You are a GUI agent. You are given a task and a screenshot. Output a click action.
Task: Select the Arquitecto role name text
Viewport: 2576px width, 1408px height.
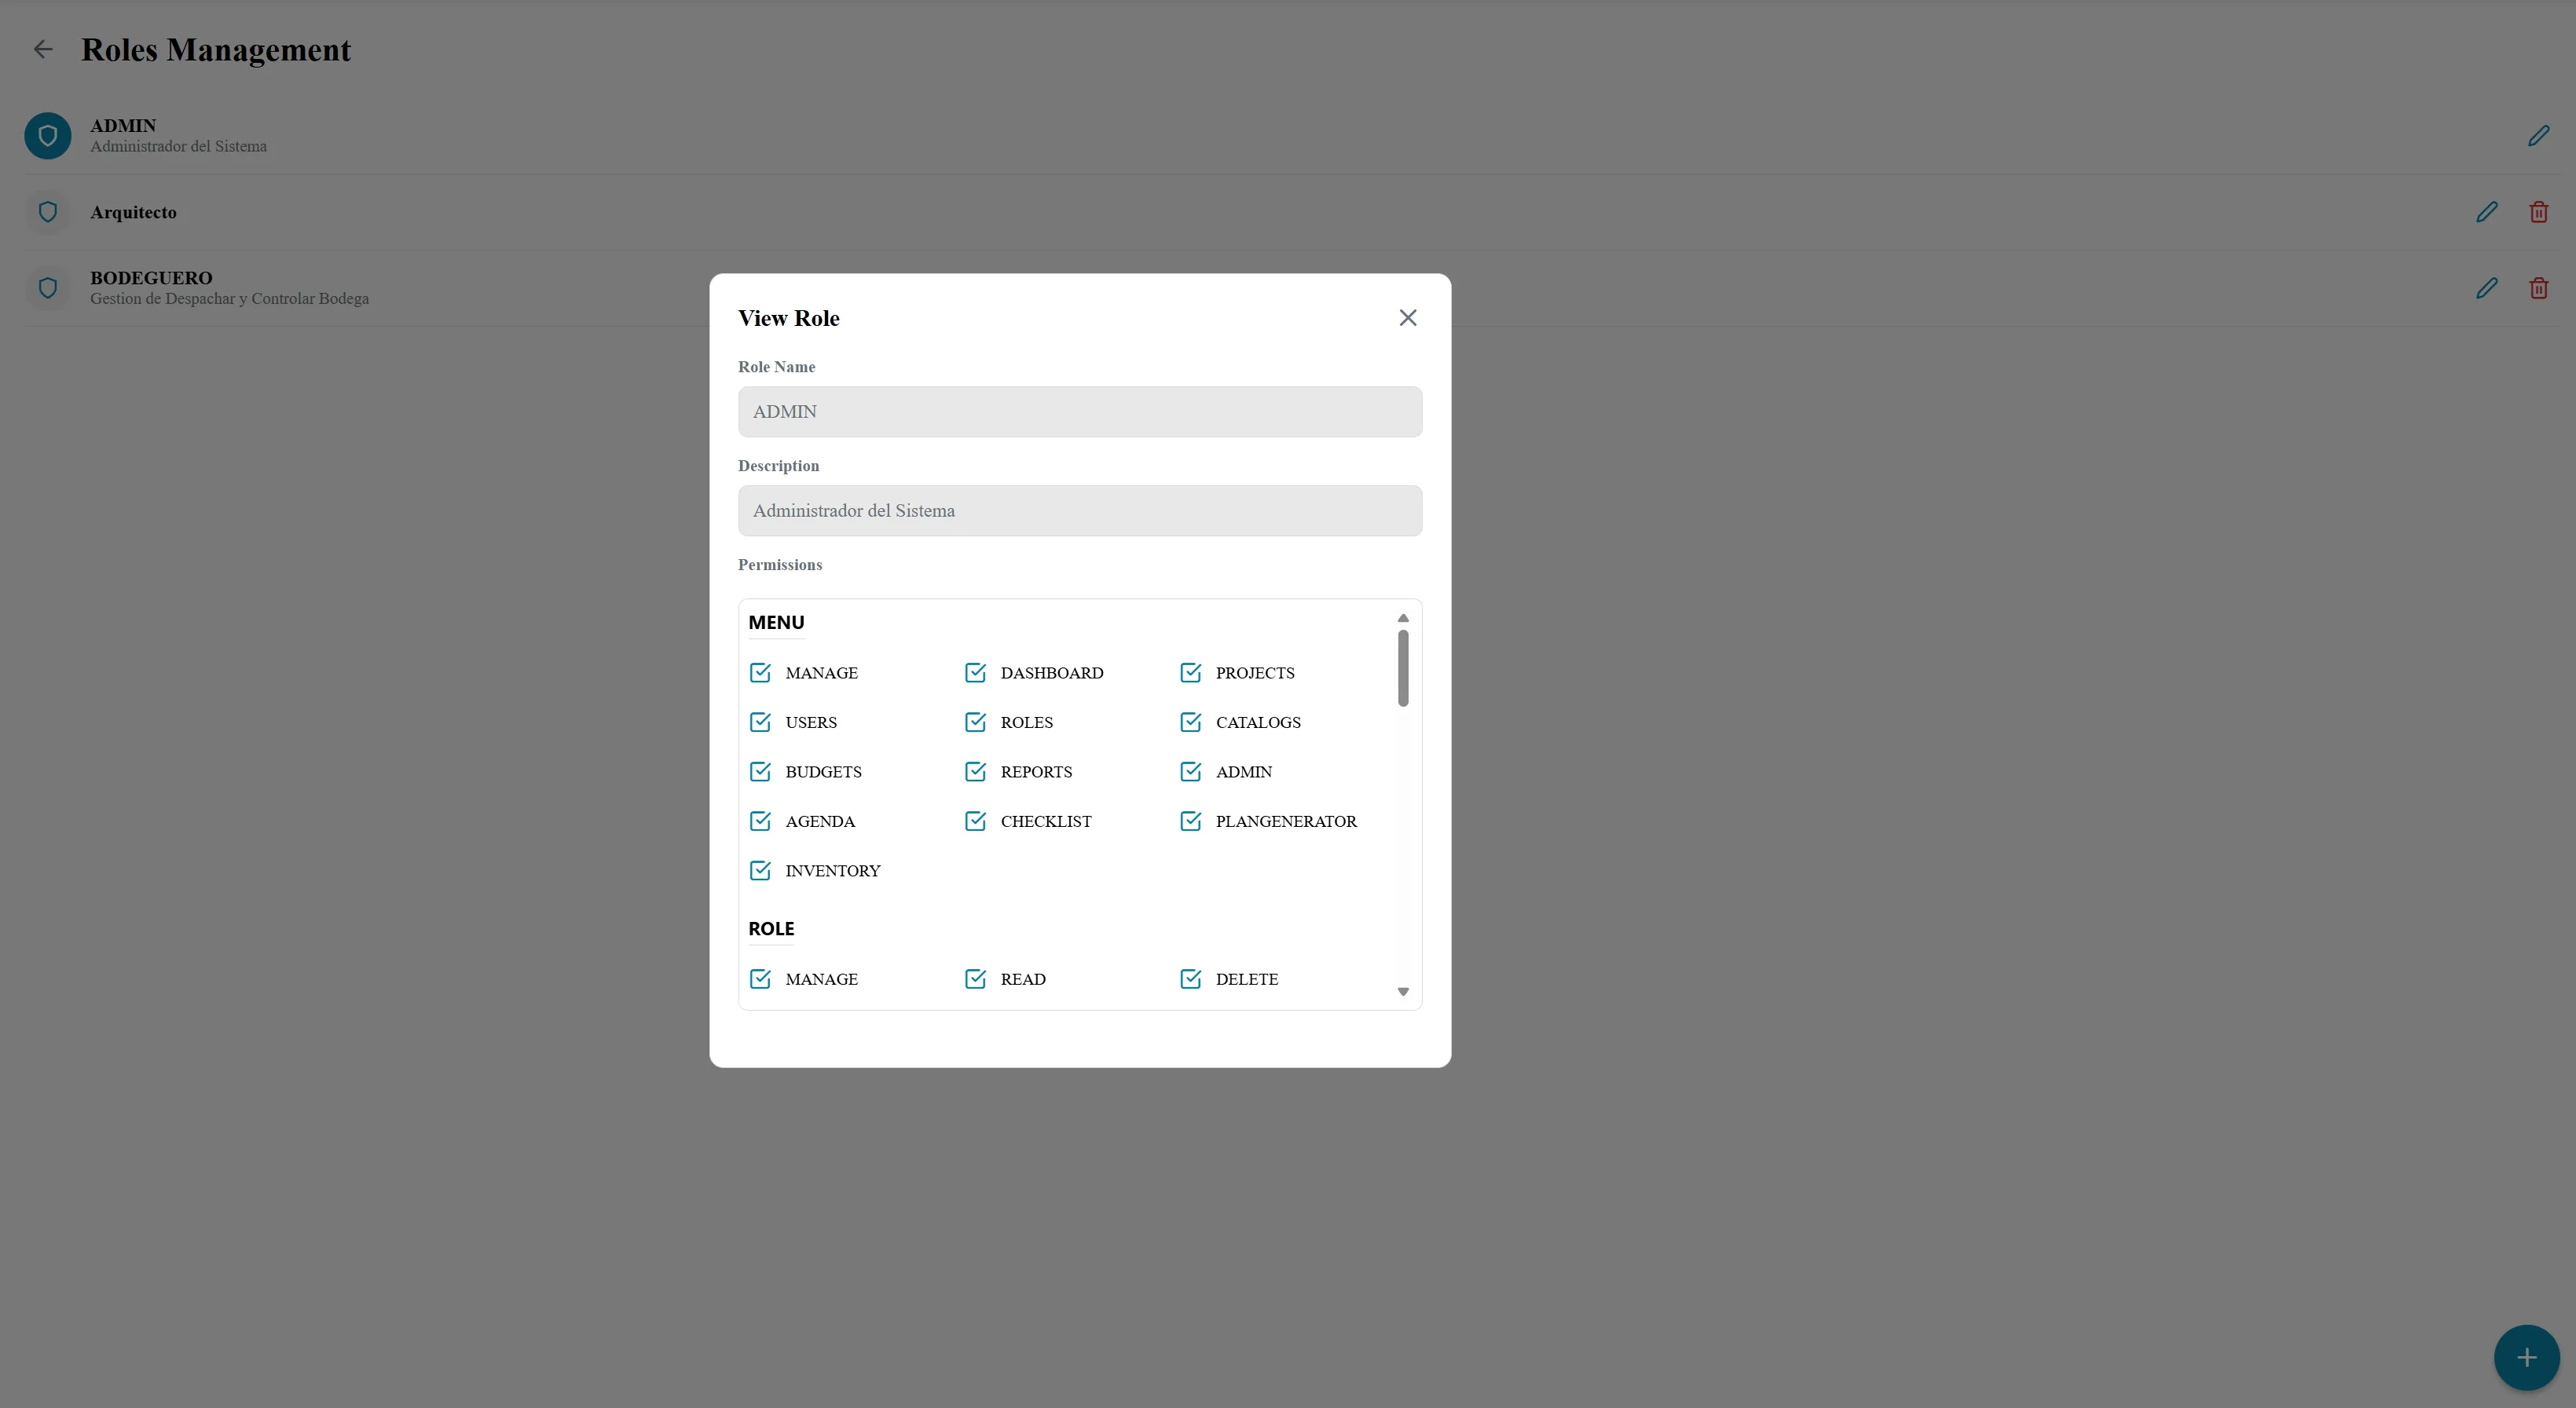[x=133, y=212]
